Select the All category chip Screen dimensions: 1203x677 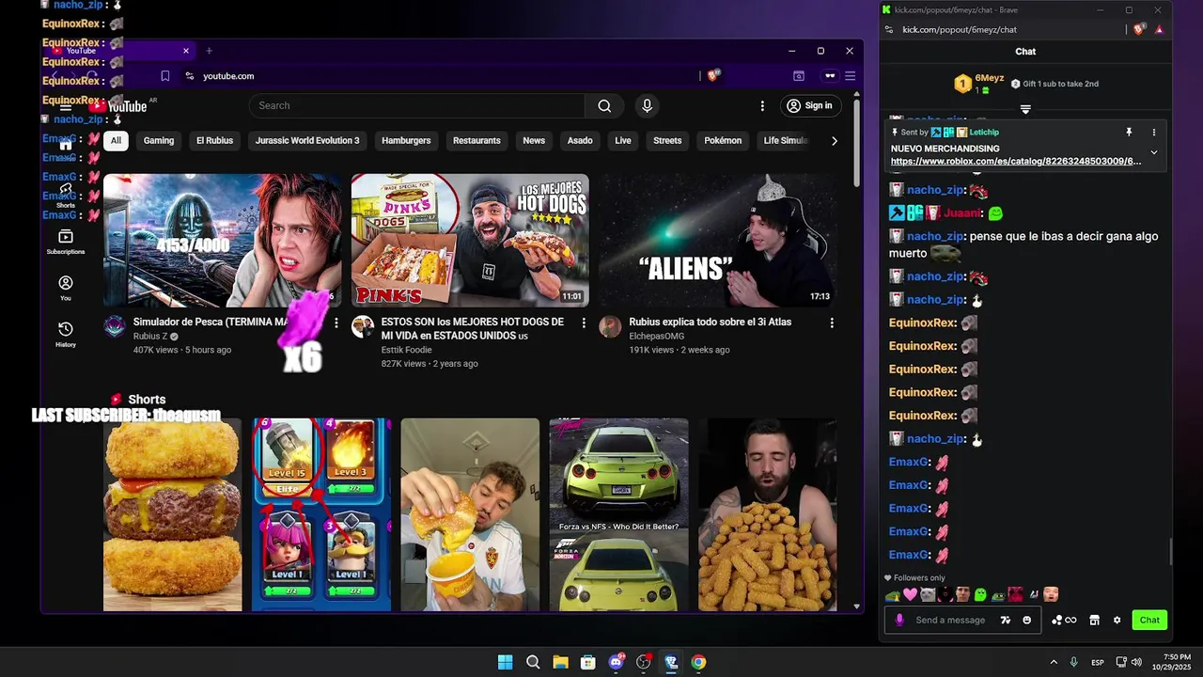coord(116,140)
